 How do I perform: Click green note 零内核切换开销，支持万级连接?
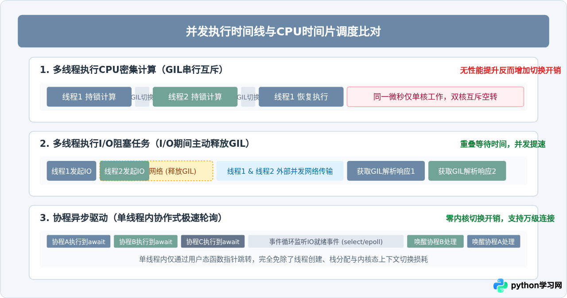point(500,218)
